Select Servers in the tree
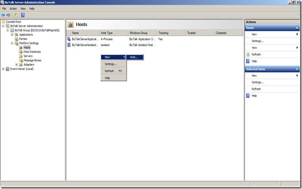This screenshot has height=189, width=302. click(x=28, y=56)
